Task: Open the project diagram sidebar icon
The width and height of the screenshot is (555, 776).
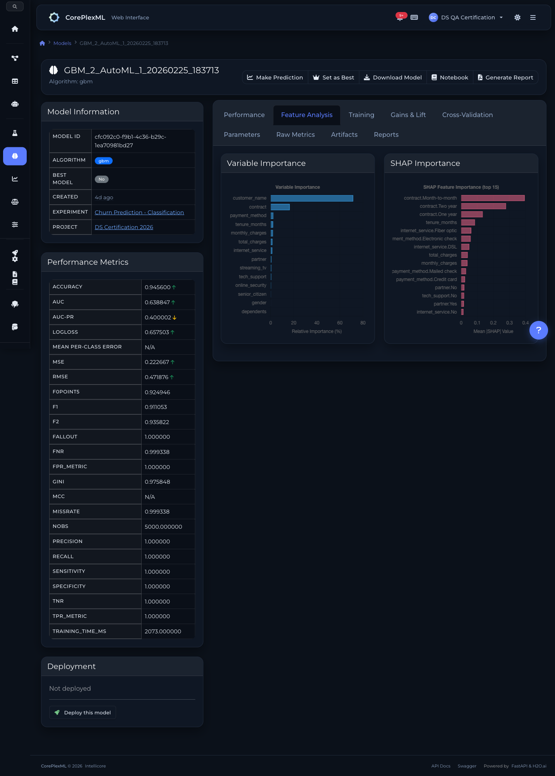Action: [x=15, y=58]
